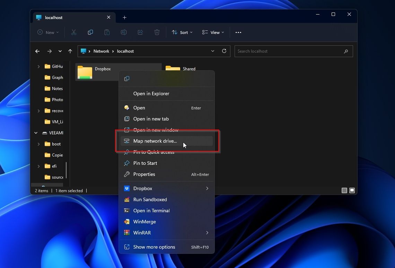Viewport: 395px width, 268px height.
Task: Select the Rename icon in the toolbar
Action: (124, 32)
